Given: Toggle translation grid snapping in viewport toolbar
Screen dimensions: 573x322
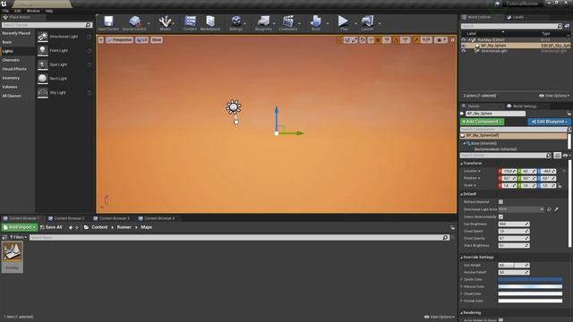Looking at the screenshot, I should coord(378,39).
